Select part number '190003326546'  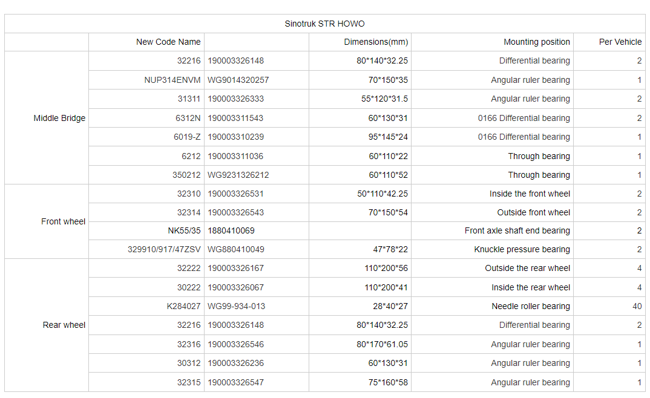tap(236, 344)
